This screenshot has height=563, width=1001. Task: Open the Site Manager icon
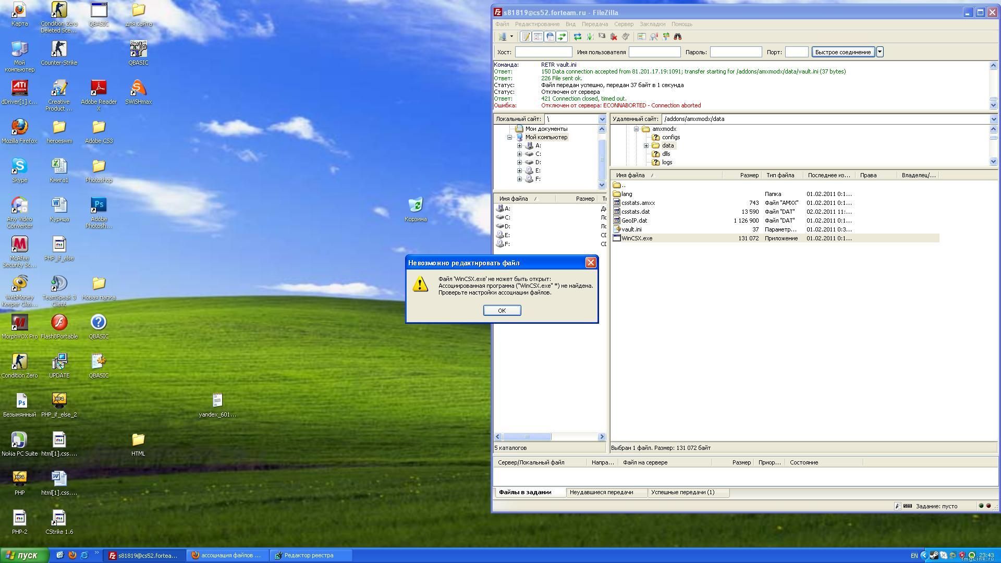pos(502,36)
